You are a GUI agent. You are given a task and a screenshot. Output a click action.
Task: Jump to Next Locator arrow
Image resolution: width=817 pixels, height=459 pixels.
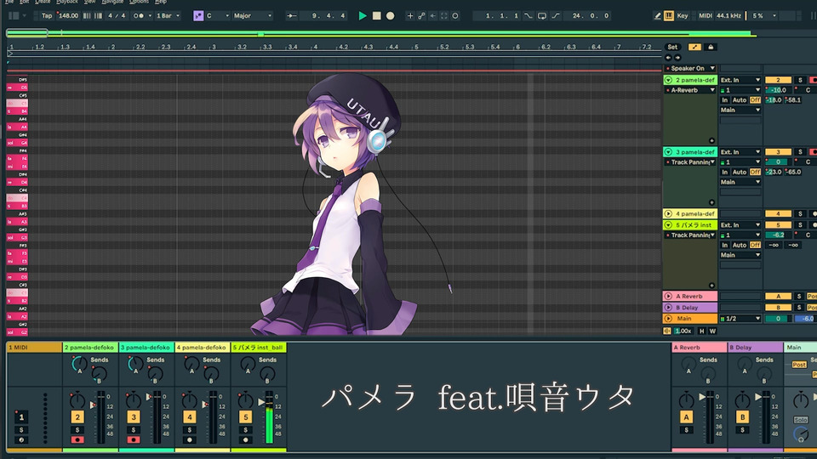677,58
